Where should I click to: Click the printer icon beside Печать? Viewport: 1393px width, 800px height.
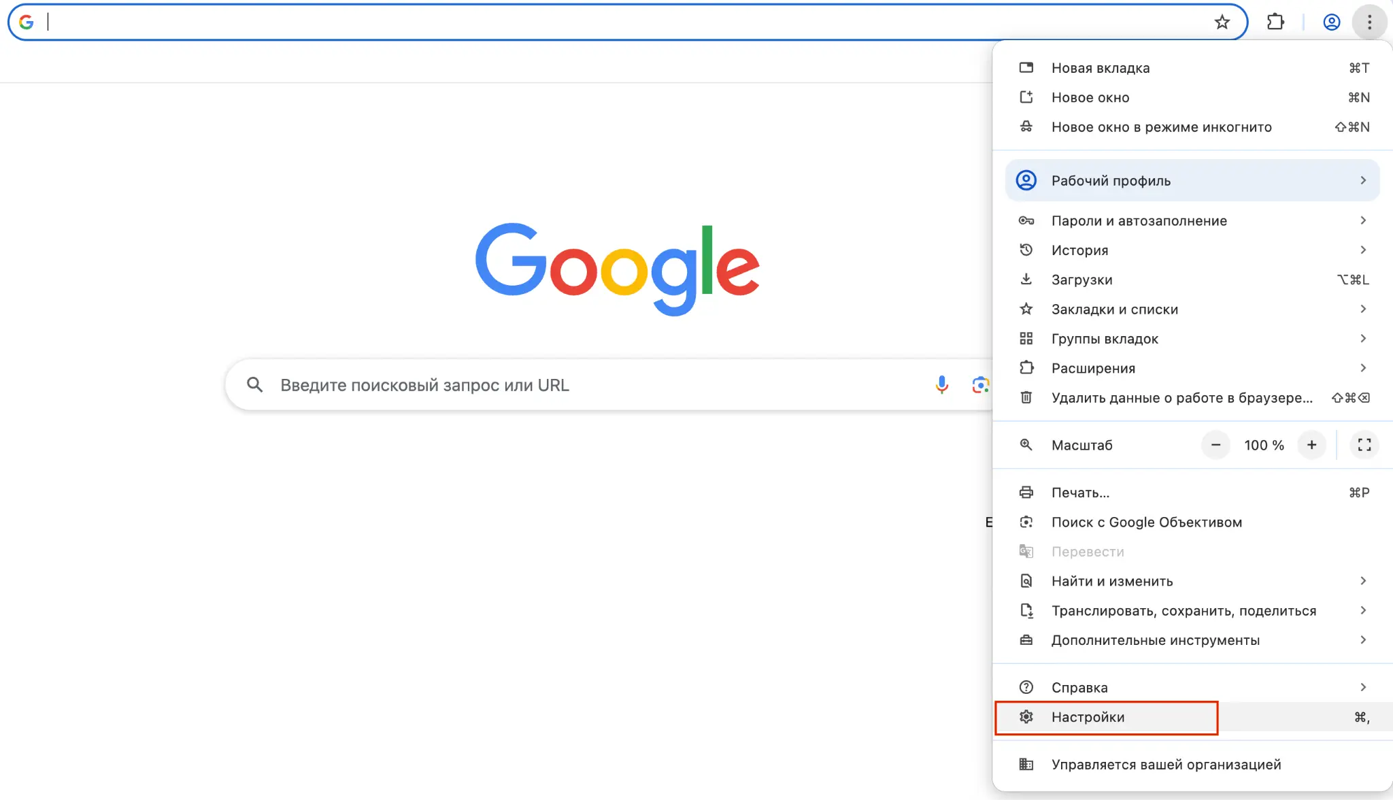pos(1026,492)
